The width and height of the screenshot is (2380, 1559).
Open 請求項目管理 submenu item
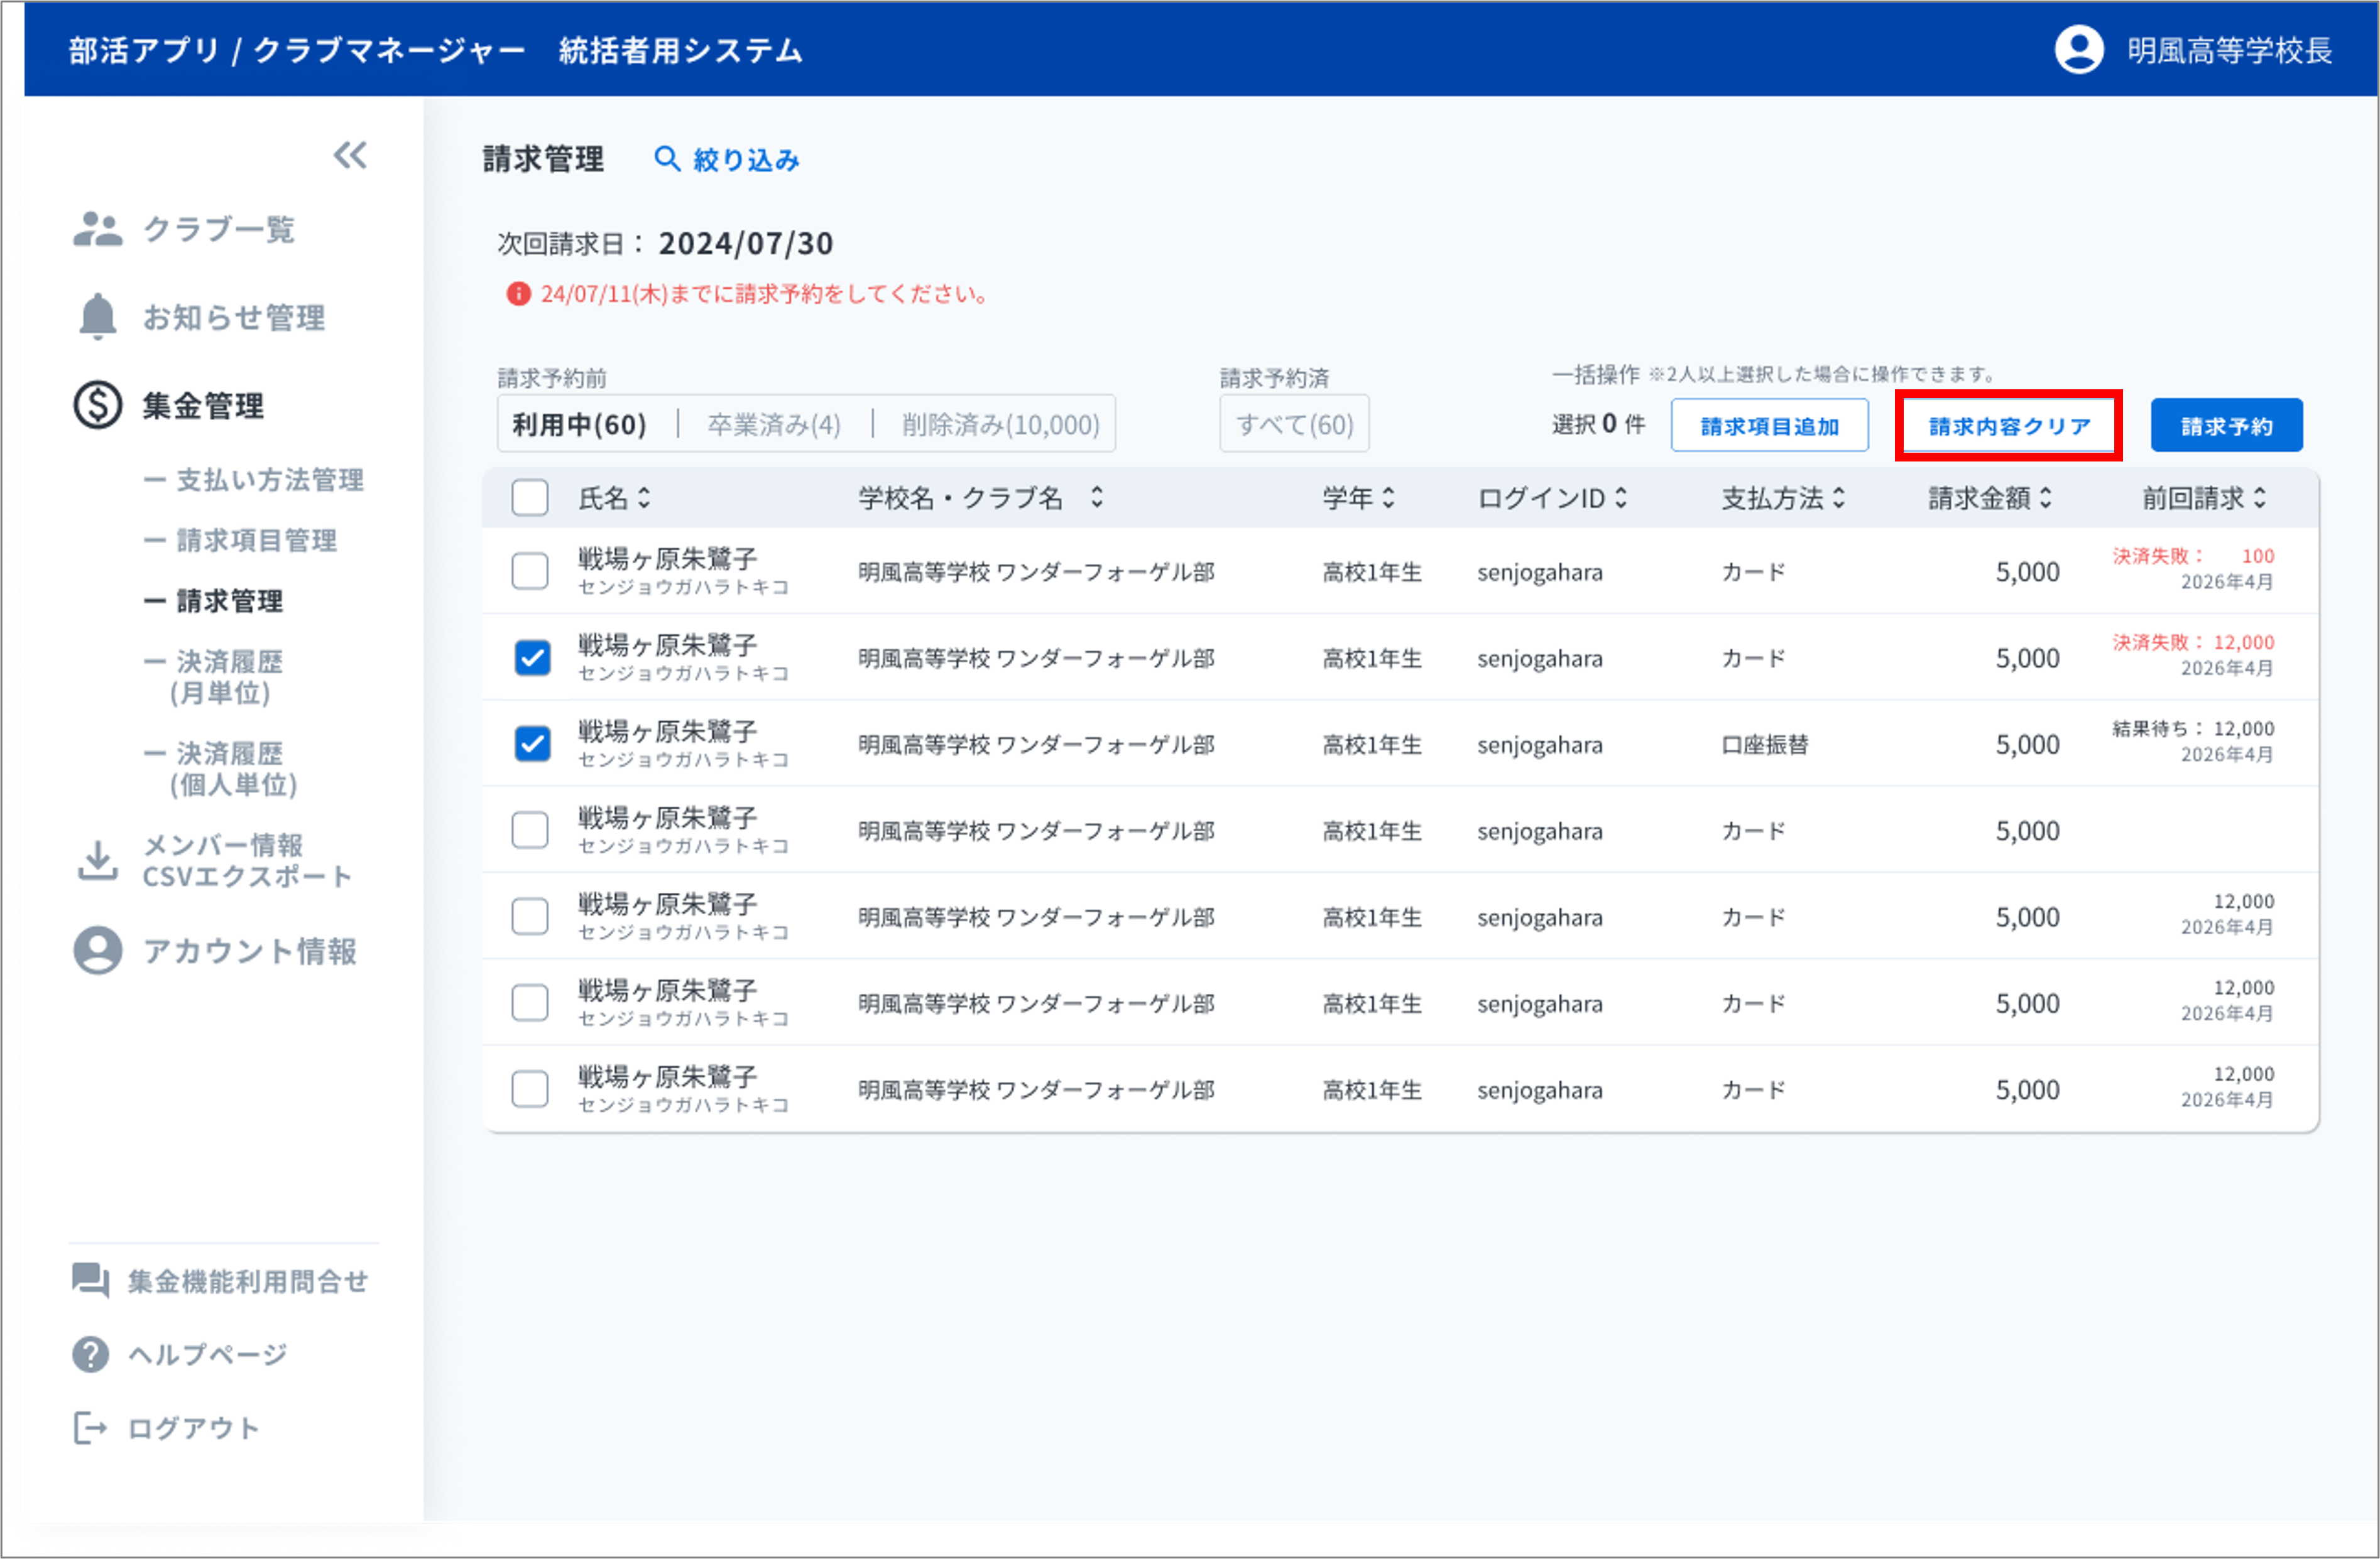click(x=240, y=541)
